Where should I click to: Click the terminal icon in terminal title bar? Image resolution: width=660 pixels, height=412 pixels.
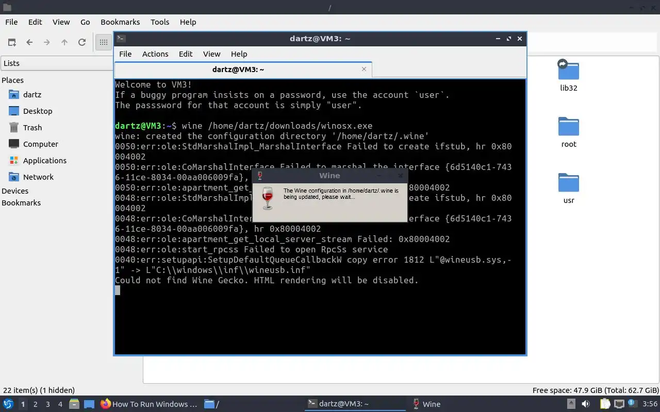point(121,39)
